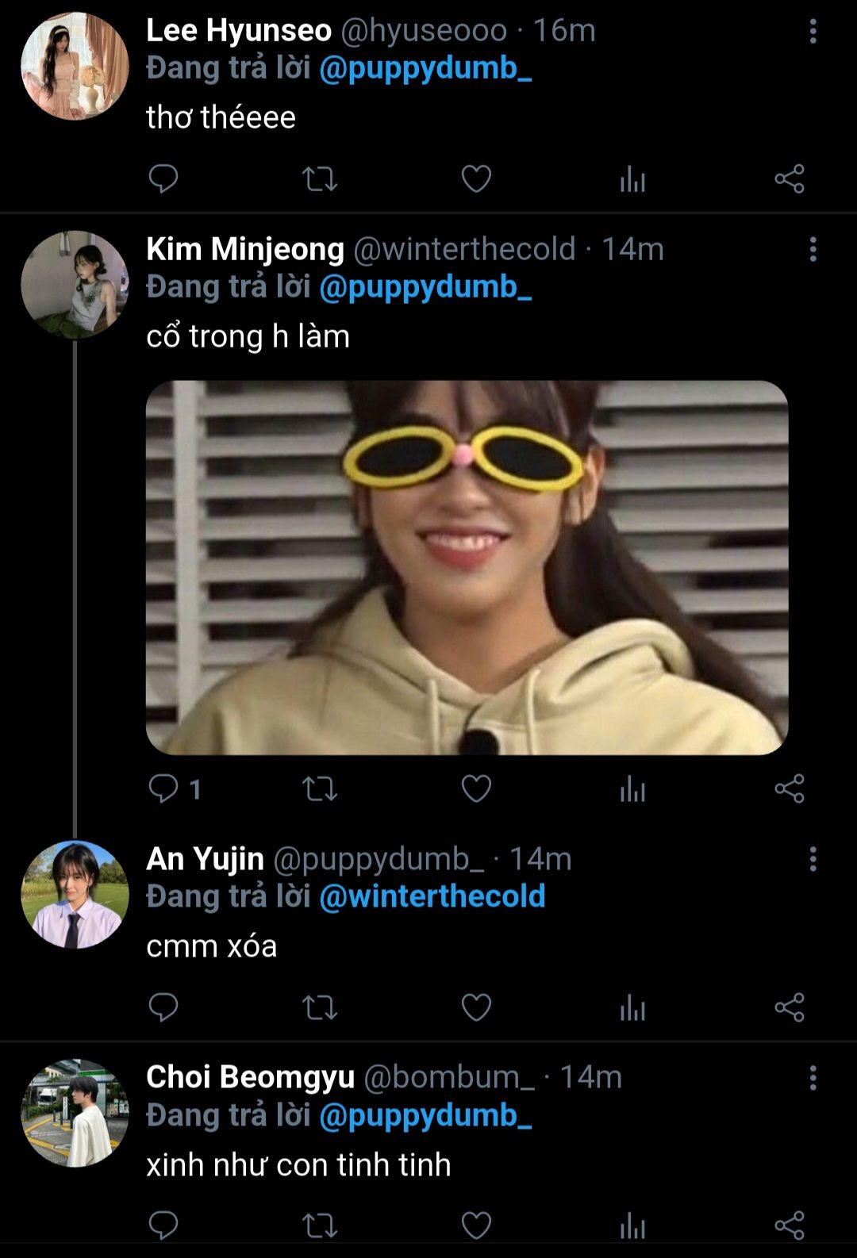The width and height of the screenshot is (857, 1258).
Task: Open more options for Lee Hyunseo's tweet
Action: (813, 32)
